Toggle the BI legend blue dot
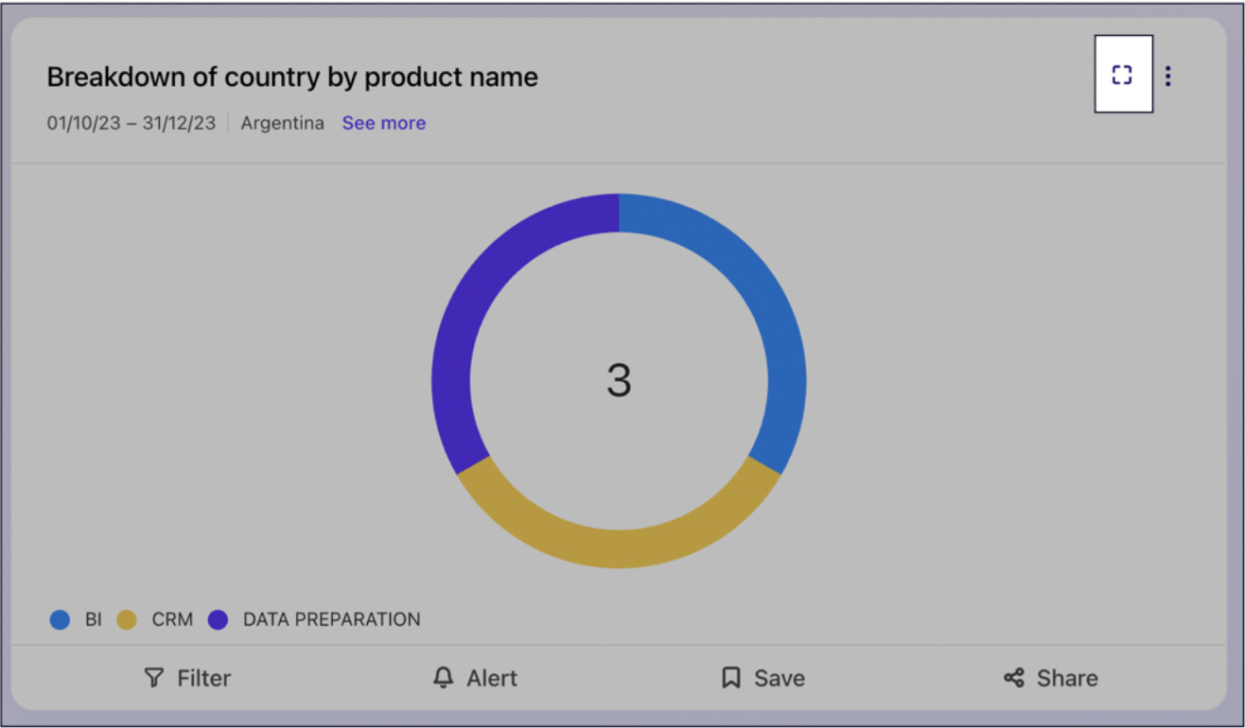Viewport: 1245px width, 728px height. pos(60,620)
